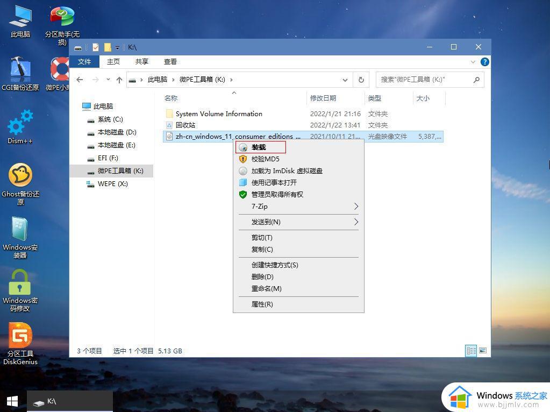
Task: Click the drive icon at address bar start
Action: tap(132, 80)
